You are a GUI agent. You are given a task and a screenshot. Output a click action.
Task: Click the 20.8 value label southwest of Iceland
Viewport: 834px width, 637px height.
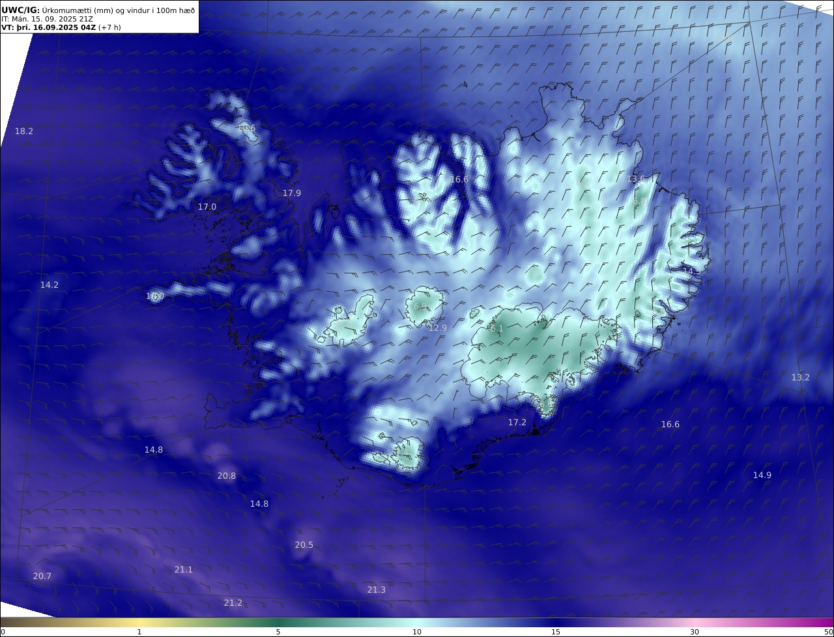coord(227,476)
